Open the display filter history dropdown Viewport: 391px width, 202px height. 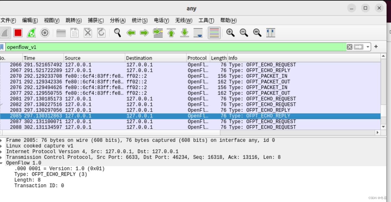tap(368, 47)
